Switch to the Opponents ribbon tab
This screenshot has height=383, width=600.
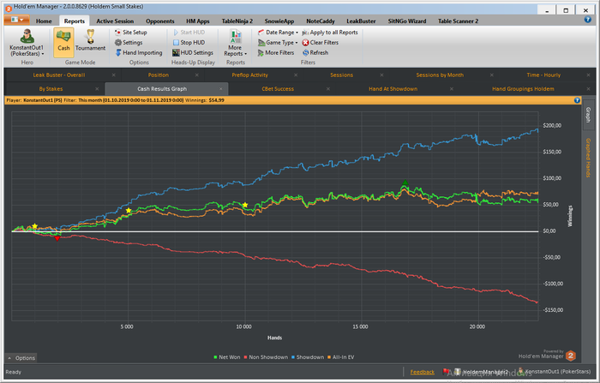160,21
